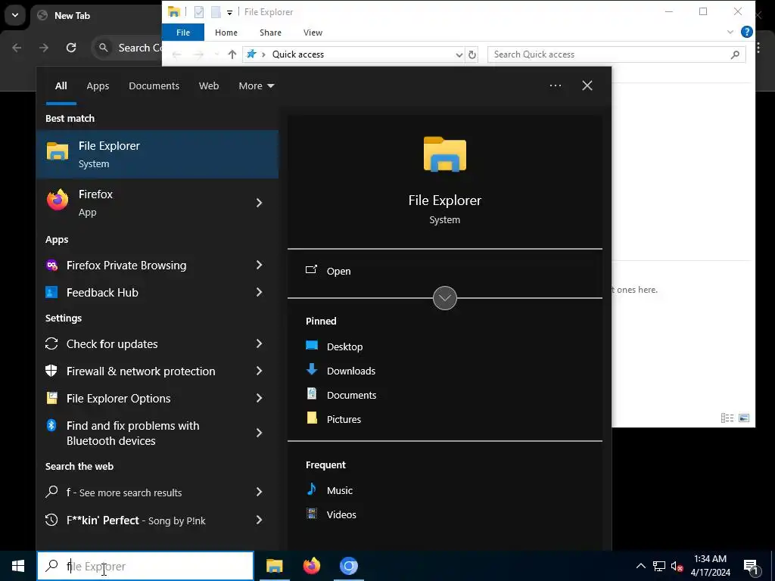Refresh Quick access in File Explorer
The image size is (775, 581).
[472, 54]
